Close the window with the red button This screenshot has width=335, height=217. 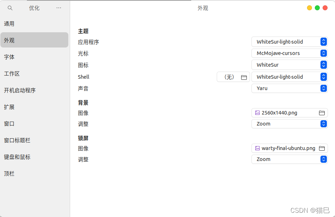coord(325,8)
